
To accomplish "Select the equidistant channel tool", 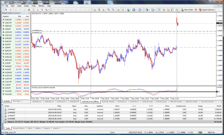I will [x=29, y=10].
